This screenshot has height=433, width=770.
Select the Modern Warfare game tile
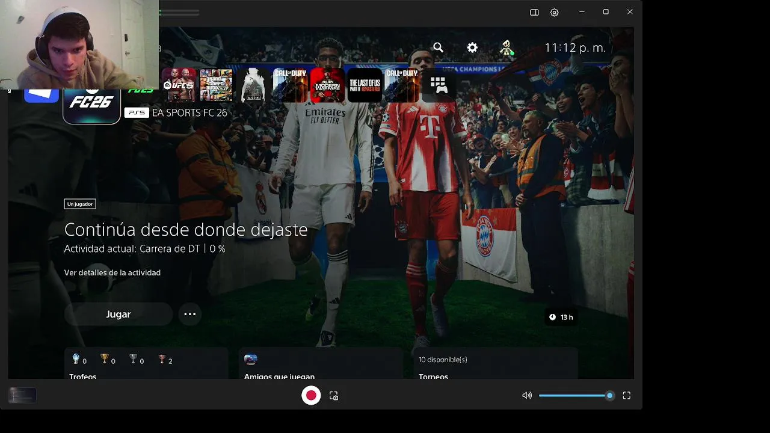click(327, 85)
